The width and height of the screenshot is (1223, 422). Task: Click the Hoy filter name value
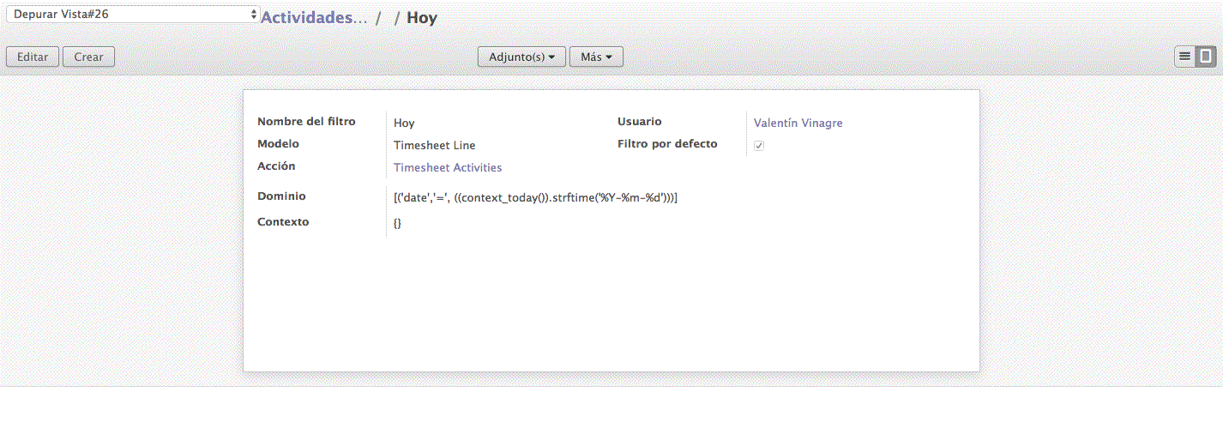pyautogui.click(x=404, y=124)
